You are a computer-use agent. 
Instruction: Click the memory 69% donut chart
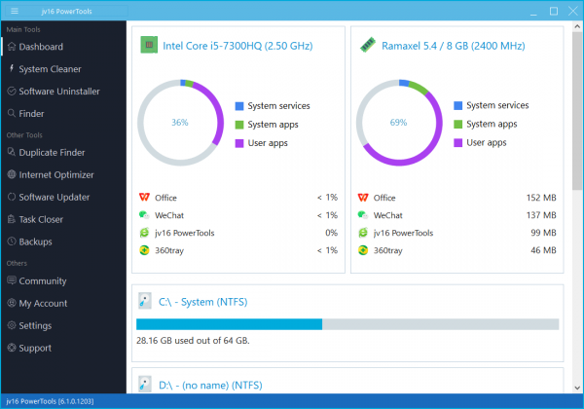(399, 123)
